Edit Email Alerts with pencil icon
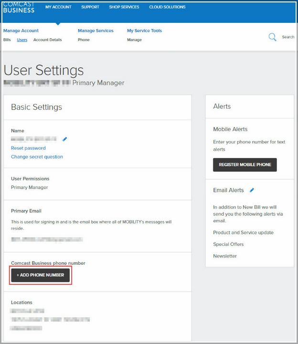The height and width of the screenshot is (344, 298). pos(252,190)
